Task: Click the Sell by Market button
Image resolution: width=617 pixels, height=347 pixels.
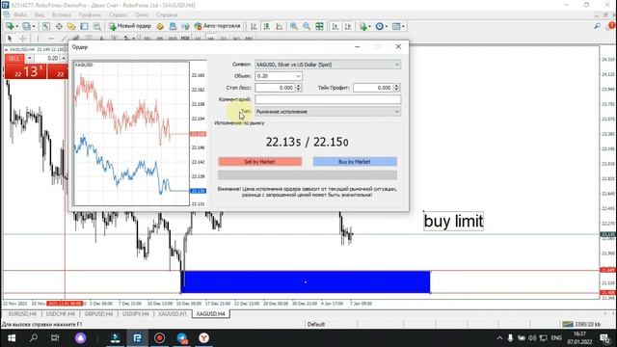Action: pyautogui.click(x=259, y=162)
